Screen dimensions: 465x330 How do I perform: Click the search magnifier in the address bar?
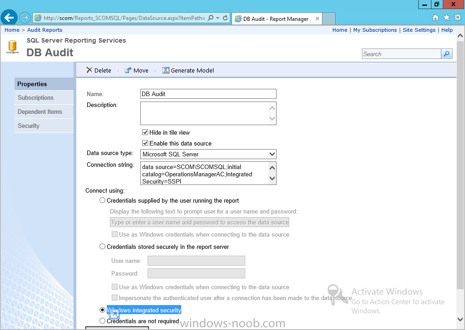(211, 18)
